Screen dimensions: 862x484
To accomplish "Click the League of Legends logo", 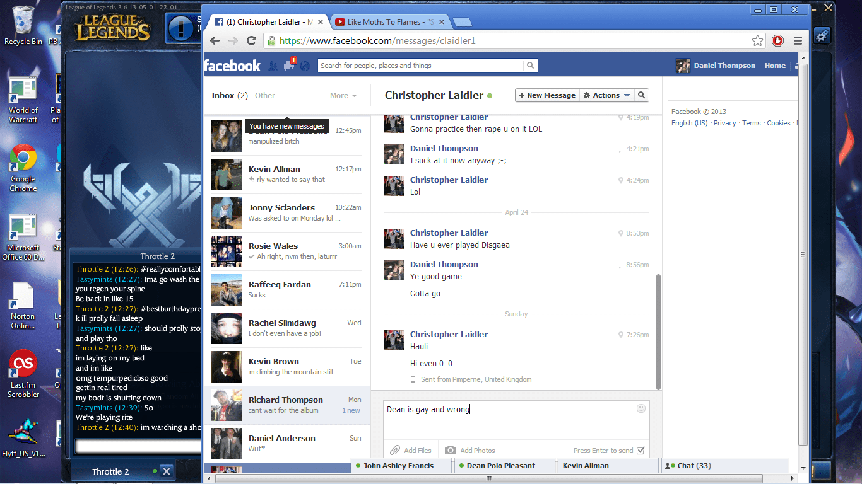I will (x=113, y=29).
